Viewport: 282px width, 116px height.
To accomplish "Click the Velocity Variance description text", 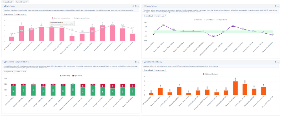I will click(x=210, y=11).
